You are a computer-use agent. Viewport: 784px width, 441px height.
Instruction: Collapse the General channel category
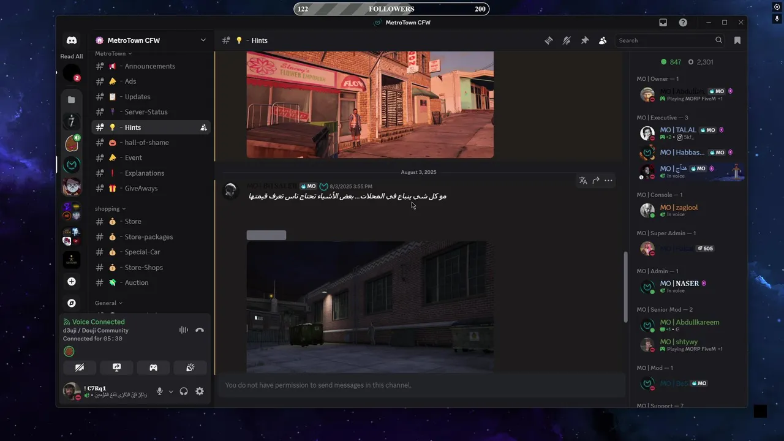108,303
